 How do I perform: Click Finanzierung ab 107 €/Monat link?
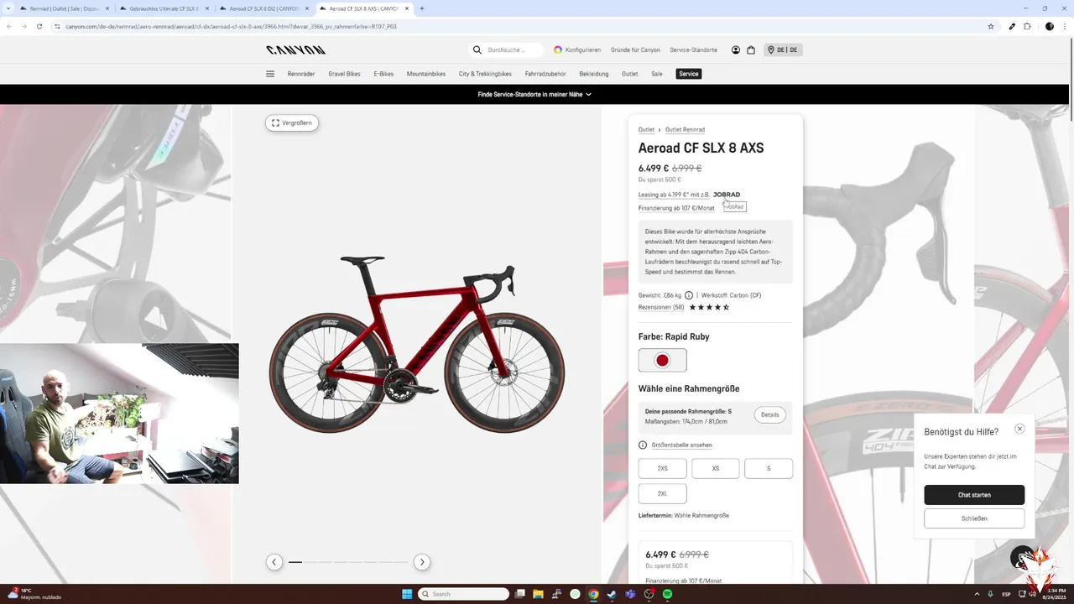676,208
